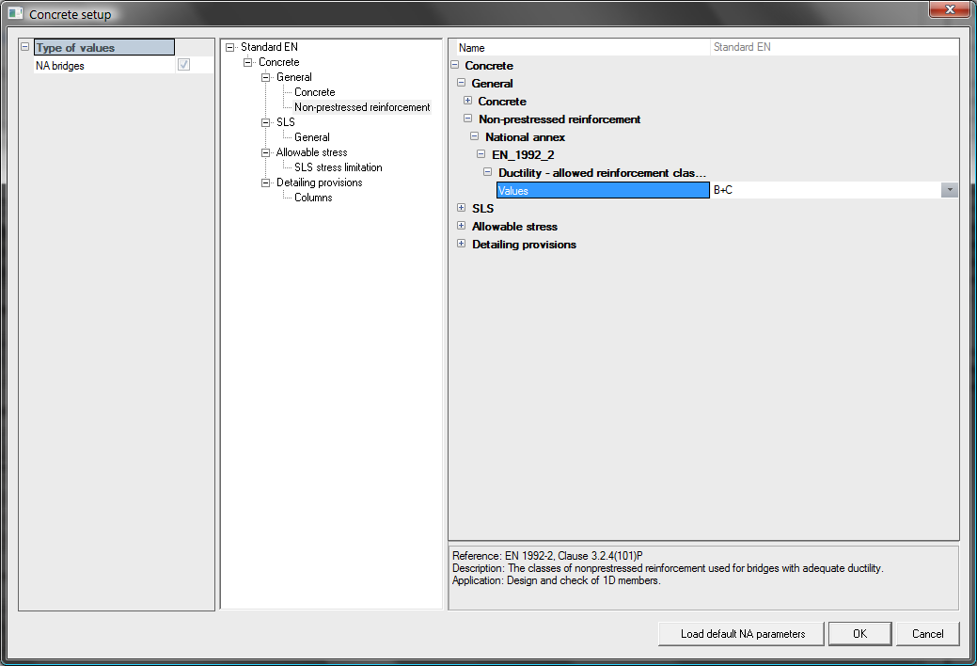Expand Detailing provisions in property grid
The image size is (977, 666).
pos(461,244)
